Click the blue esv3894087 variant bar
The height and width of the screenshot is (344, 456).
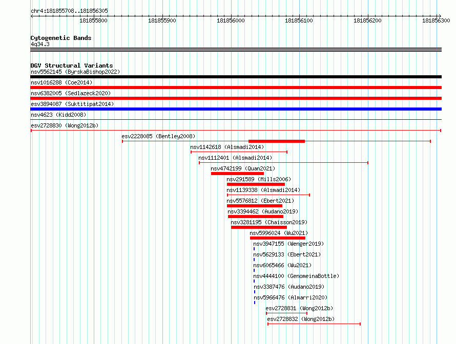pos(236,109)
